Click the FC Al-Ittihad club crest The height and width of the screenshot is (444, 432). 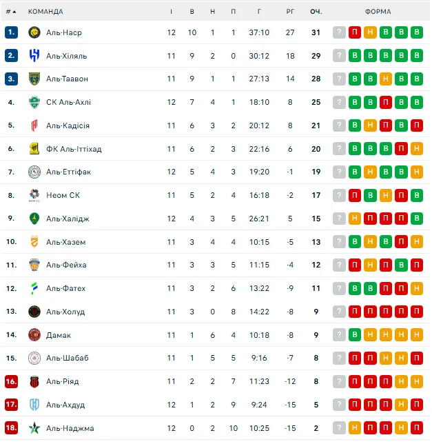click(34, 149)
